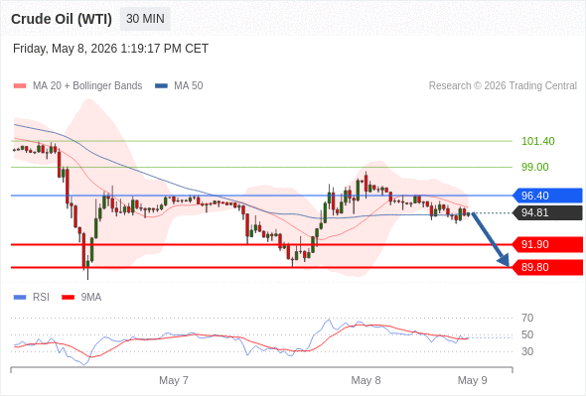
Task: Click the May 9 date axis label
Action: pos(473,380)
